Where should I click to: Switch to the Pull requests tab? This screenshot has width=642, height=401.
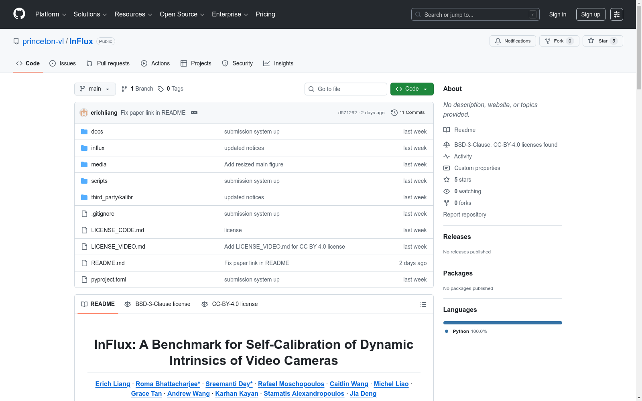tap(108, 63)
